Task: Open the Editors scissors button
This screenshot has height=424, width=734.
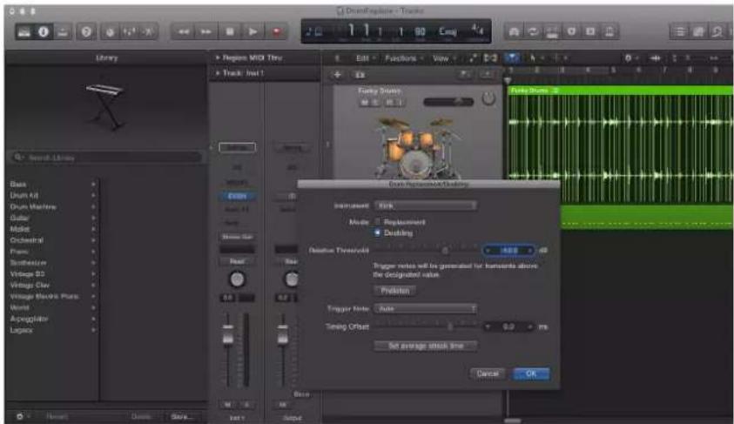Action: (148, 32)
